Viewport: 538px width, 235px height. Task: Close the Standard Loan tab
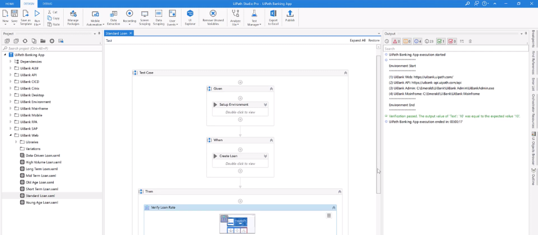pos(131,33)
